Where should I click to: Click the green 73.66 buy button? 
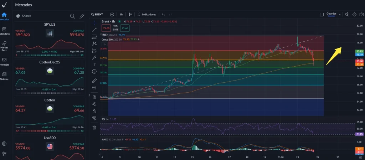[x=125, y=29]
